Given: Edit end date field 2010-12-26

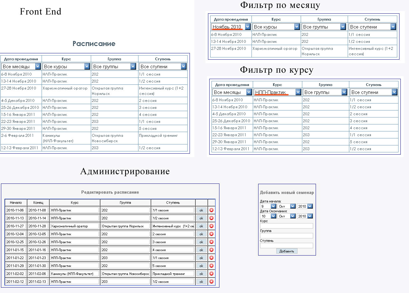Looking at the screenshot, I should point(38,242).
